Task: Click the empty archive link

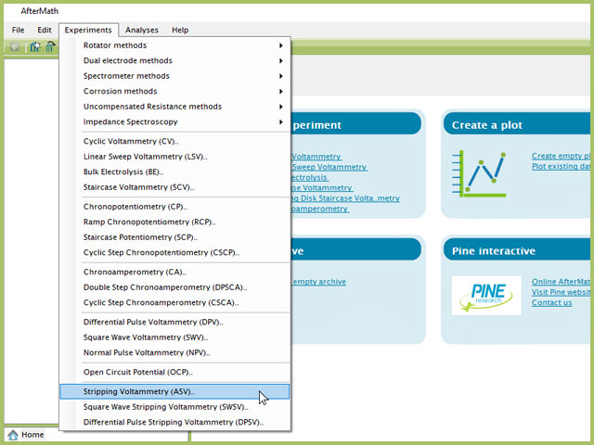Action: (x=318, y=282)
